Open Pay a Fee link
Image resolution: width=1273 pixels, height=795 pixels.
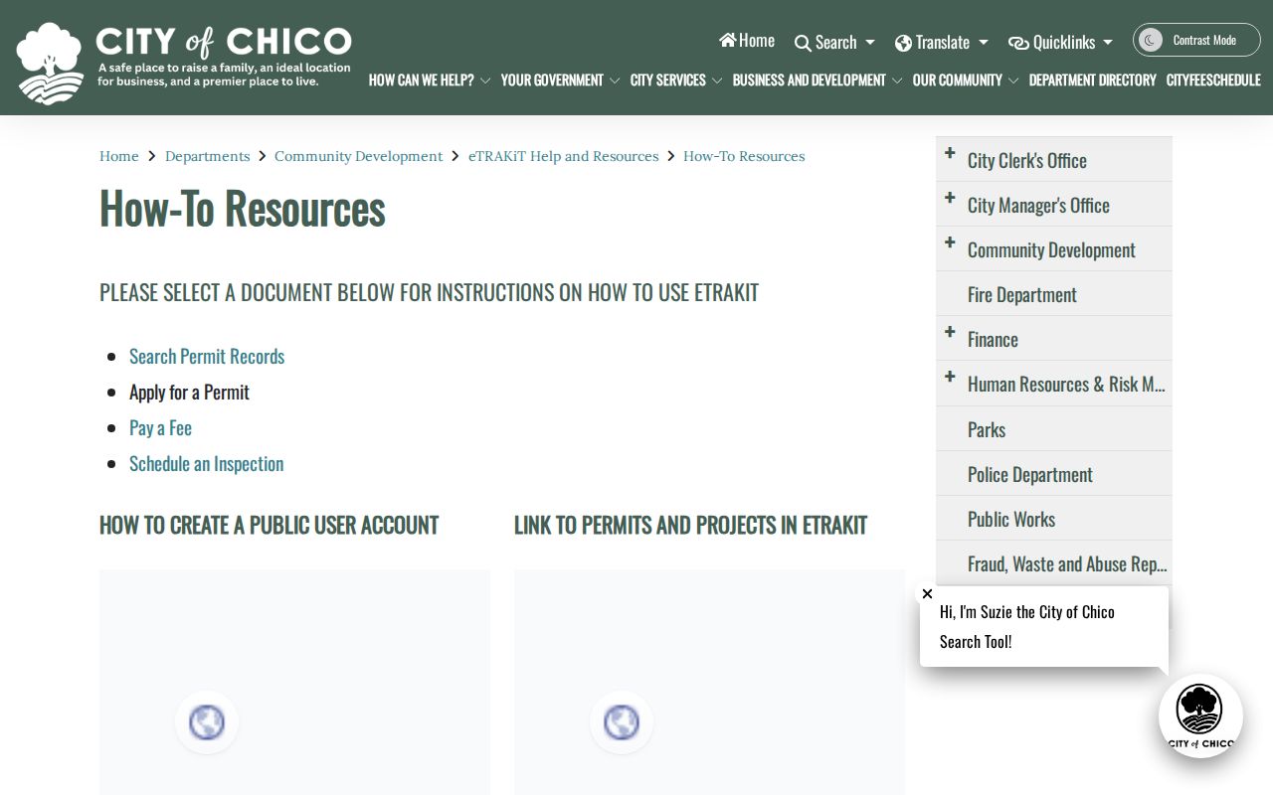coord(160,427)
